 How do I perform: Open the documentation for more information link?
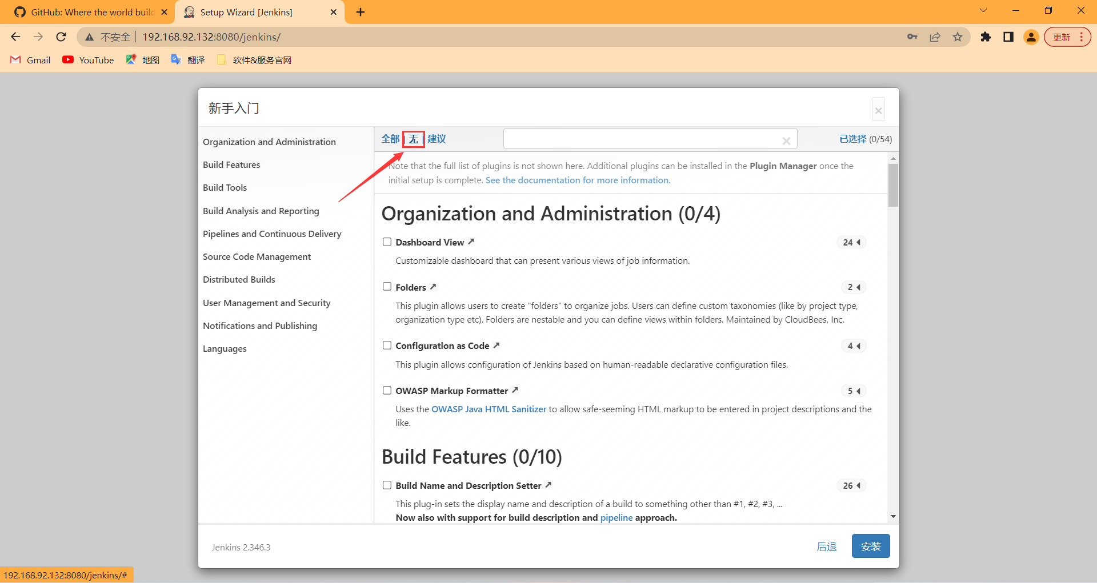coord(578,180)
